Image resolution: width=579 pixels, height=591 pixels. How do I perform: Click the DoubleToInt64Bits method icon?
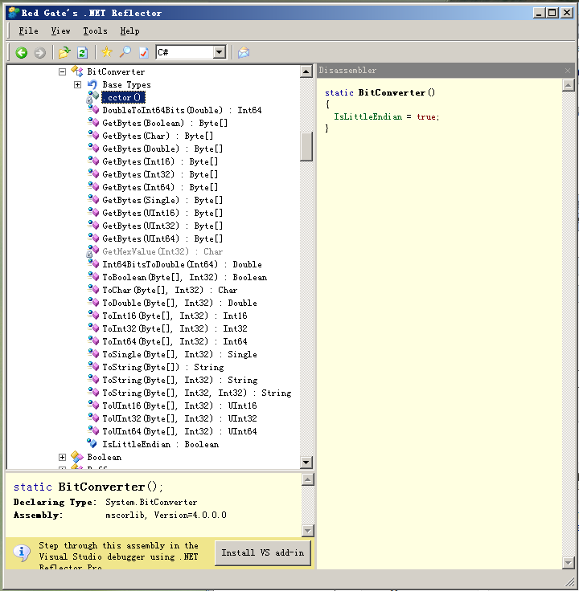coord(93,110)
